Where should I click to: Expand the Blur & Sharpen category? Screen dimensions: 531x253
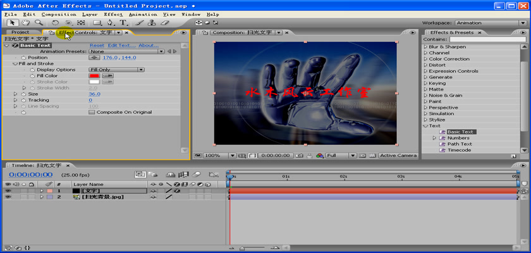click(425, 47)
